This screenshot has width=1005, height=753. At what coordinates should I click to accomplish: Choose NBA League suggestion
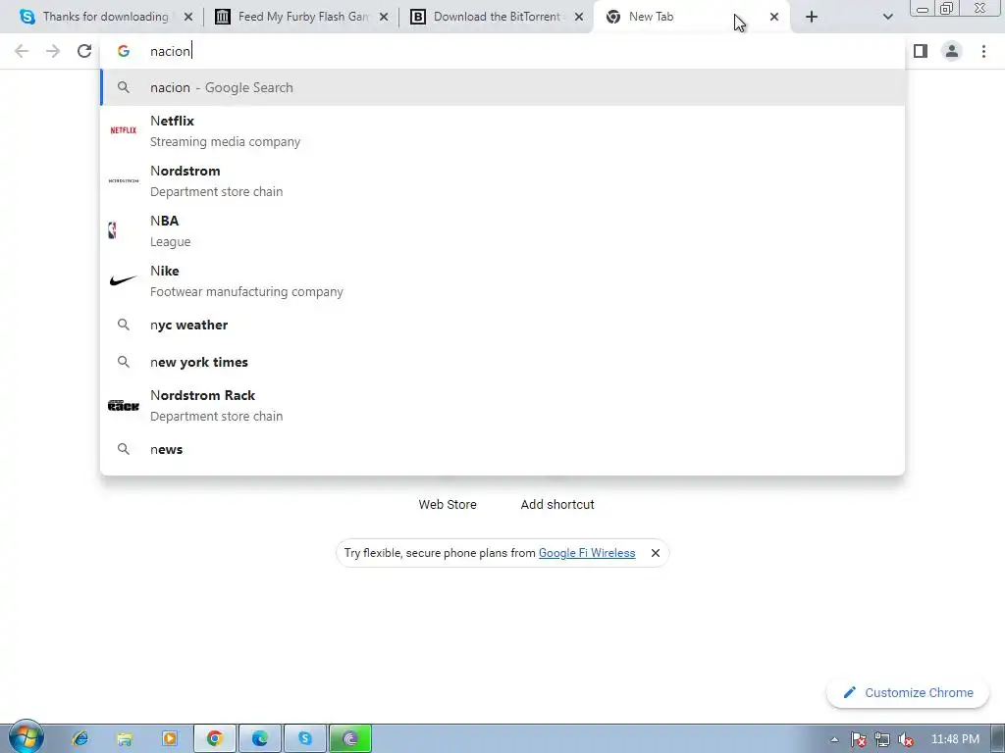click(502, 230)
